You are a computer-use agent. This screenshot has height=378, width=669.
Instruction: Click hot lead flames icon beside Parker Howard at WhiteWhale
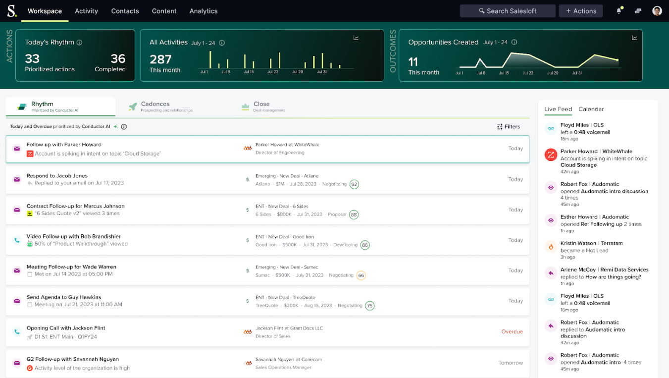click(248, 149)
